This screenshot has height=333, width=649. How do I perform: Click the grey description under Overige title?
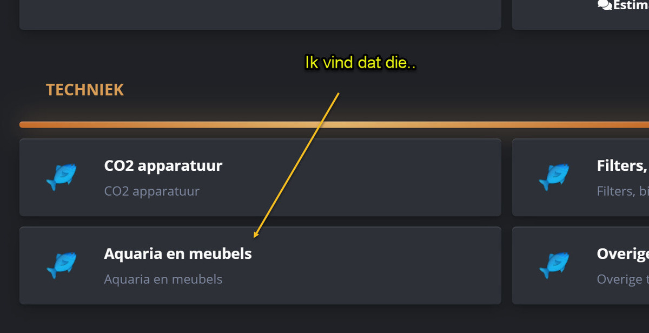pos(622,279)
